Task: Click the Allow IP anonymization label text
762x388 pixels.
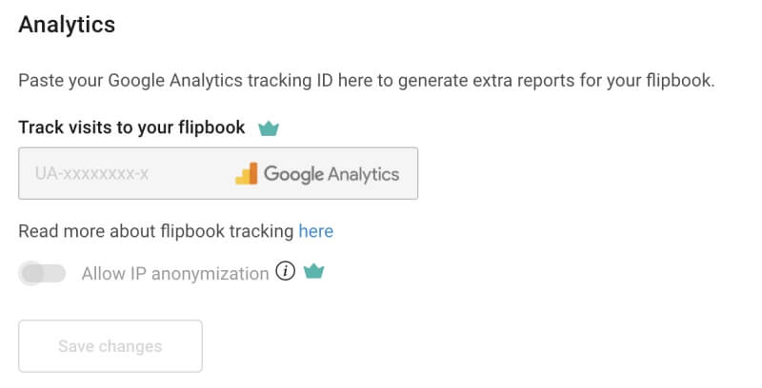Action: (175, 274)
